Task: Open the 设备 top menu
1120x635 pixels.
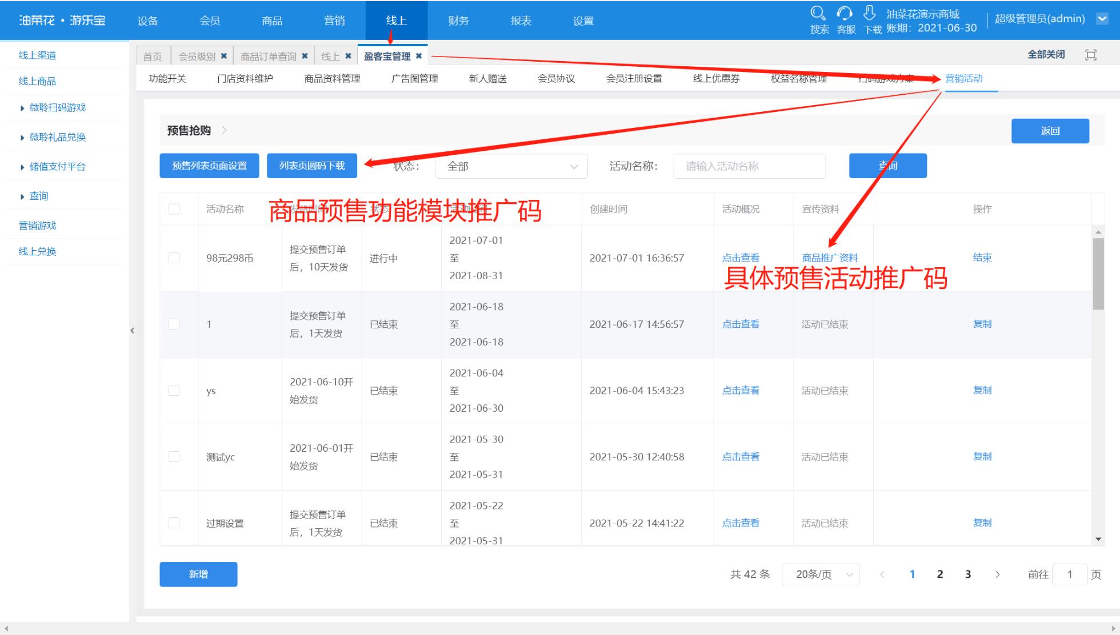Action: click(x=147, y=21)
